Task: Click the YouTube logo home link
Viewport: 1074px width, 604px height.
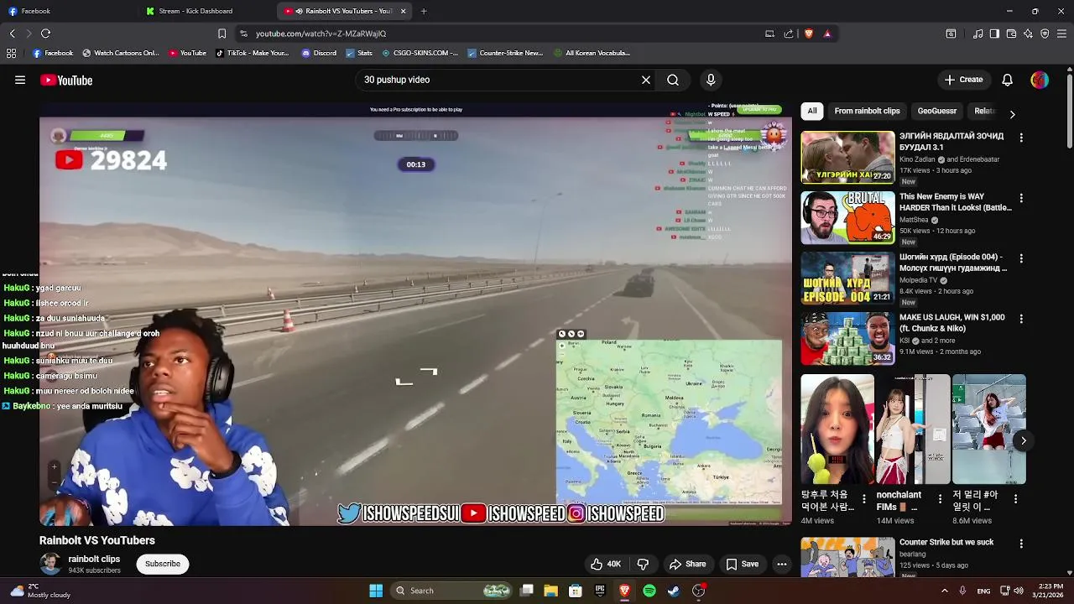Action: coord(66,81)
